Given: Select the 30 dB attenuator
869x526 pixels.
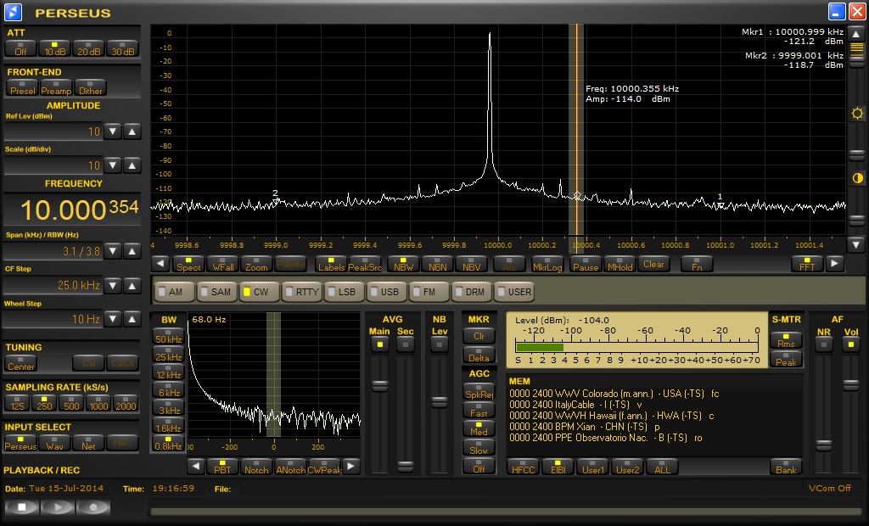Looking at the screenshot, I should coord(122,48).
